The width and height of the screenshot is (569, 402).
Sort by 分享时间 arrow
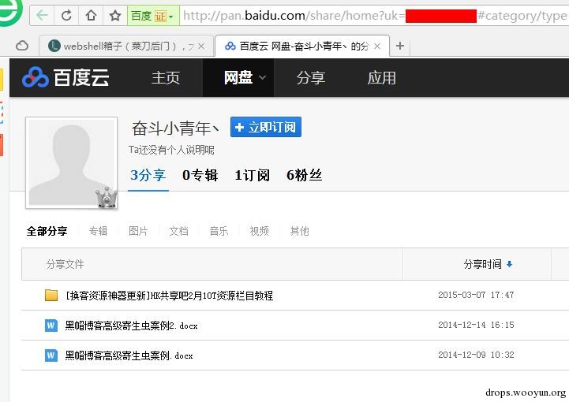(x=509, y=264)
